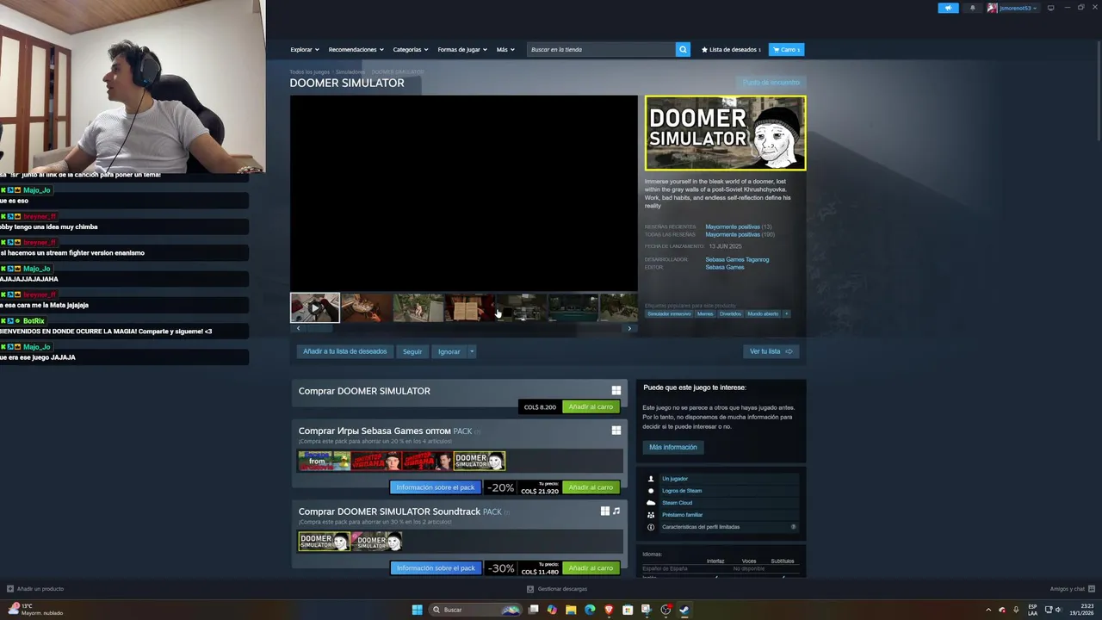Click the taskbar Buscar search box
Viewport: 1102px width, 620px height.
click(x=476, y=610)
